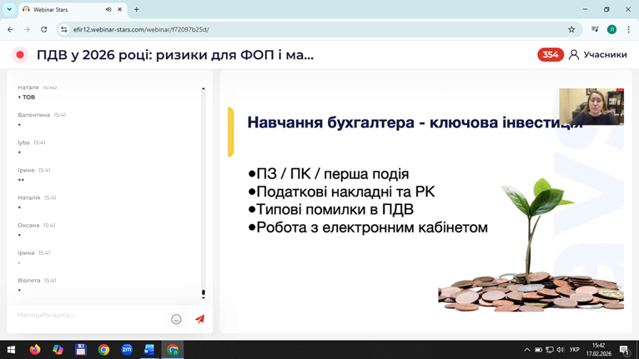Click the chat panel scrollbar
This screenshot has width=639, height=359.
click(204, 192)
